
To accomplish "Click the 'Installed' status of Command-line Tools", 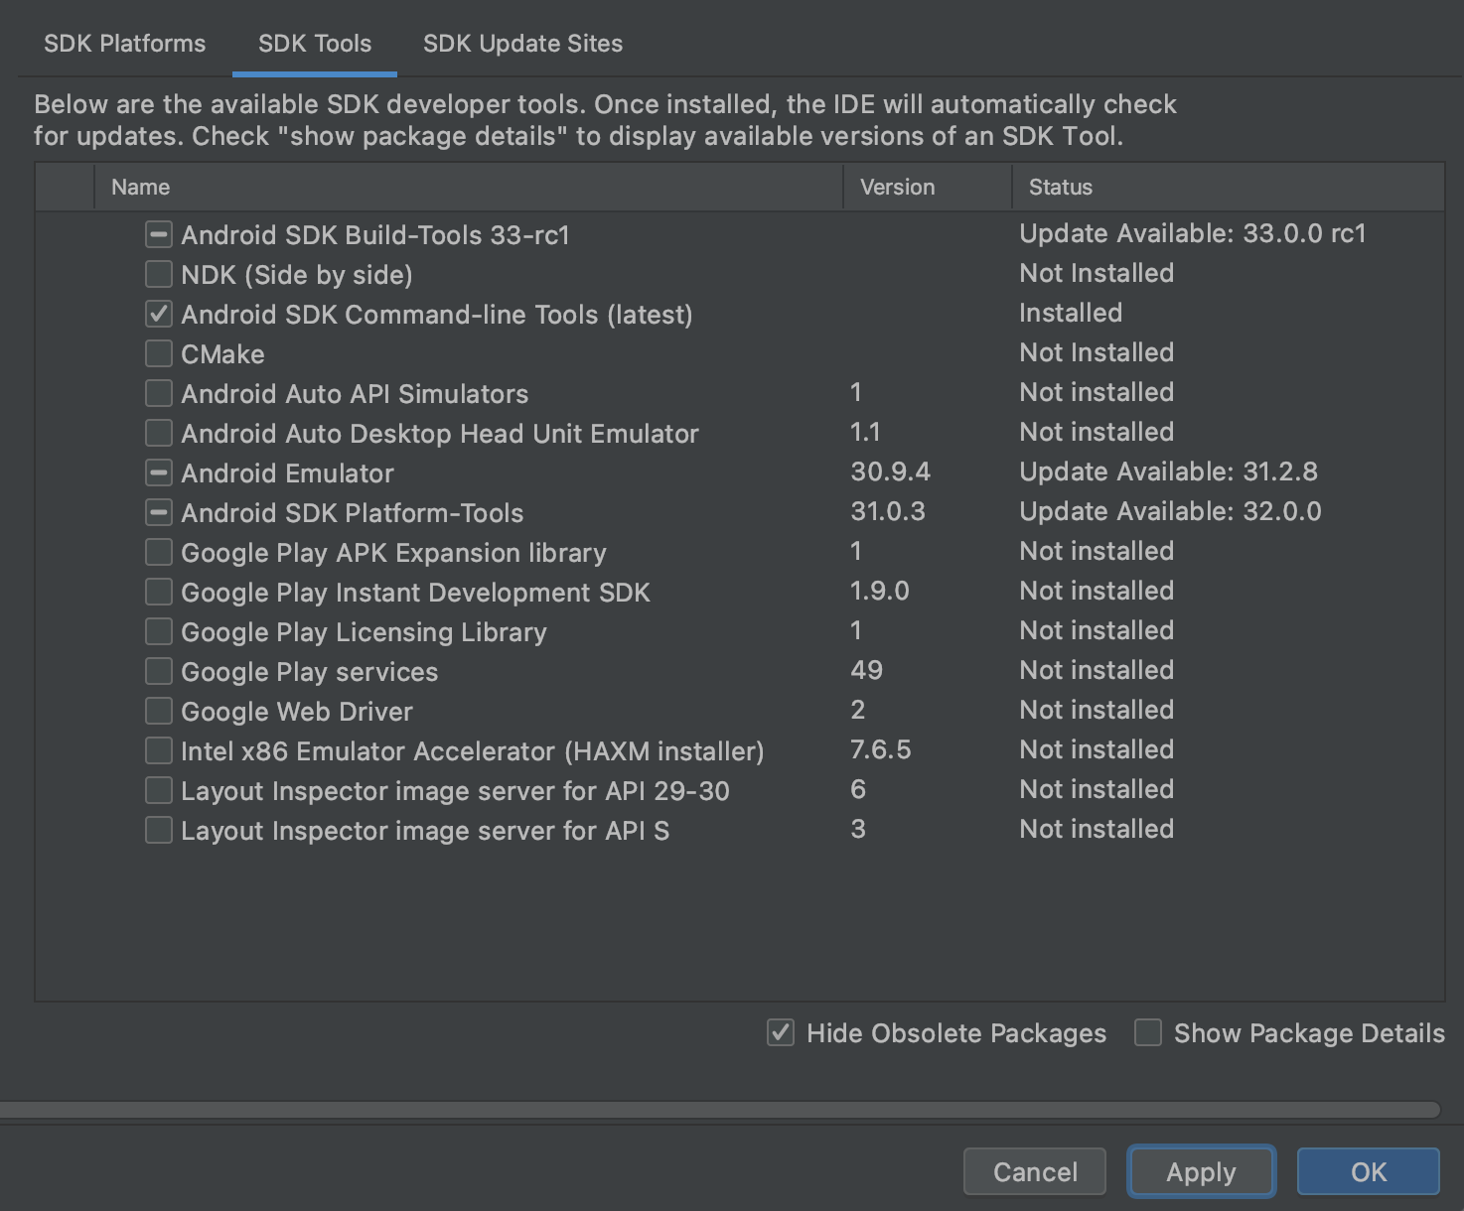I will (x=1071, y=314).
